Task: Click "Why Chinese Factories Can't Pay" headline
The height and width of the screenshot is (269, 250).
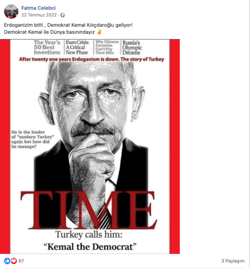Action: click(x=107, y=47)
